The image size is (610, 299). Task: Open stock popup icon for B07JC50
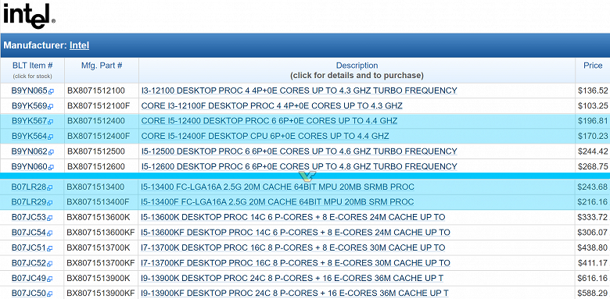coord(50,294)
